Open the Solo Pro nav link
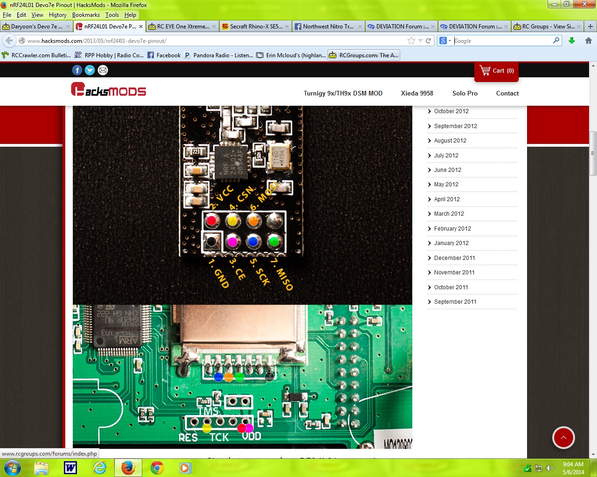Viewport: 597px width, 477px height. [465, 93]
